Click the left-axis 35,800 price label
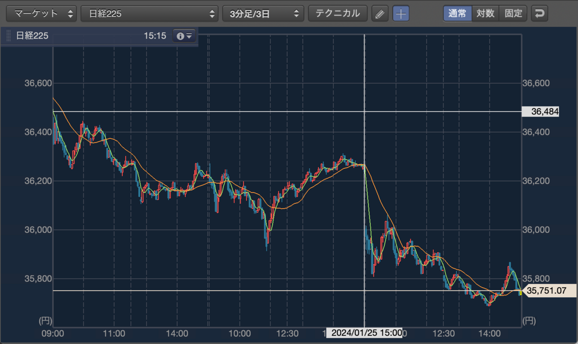The height and width of the screenshot is (344, 578). [x=38, y=278]
